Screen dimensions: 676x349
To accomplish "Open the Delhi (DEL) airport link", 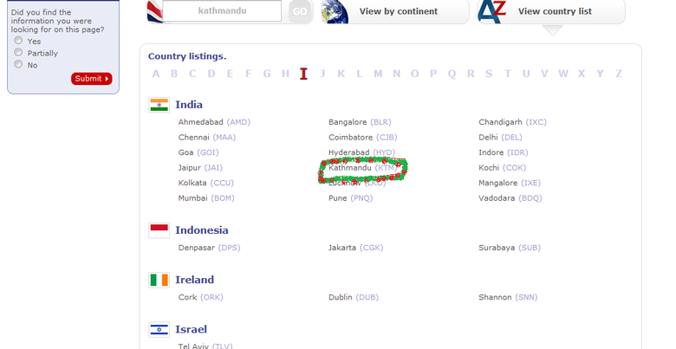I will 500,137.
